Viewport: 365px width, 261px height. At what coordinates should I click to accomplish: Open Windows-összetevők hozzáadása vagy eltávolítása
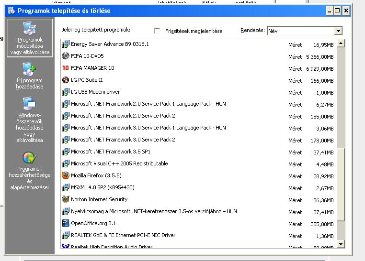point(30,120)
